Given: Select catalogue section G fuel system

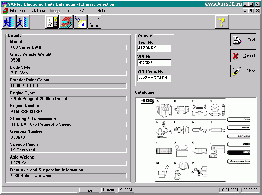Looking at the screenshot, I should point(199,130).
